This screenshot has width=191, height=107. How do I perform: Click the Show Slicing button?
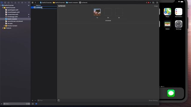pyautogui.click(x=153, y=100)
